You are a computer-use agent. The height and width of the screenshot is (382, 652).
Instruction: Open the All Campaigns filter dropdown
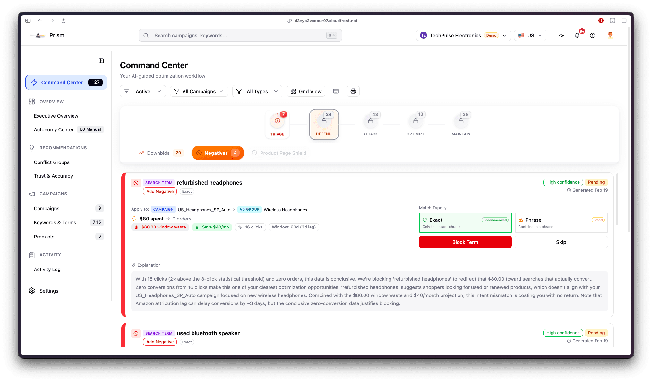pos(199,91)
